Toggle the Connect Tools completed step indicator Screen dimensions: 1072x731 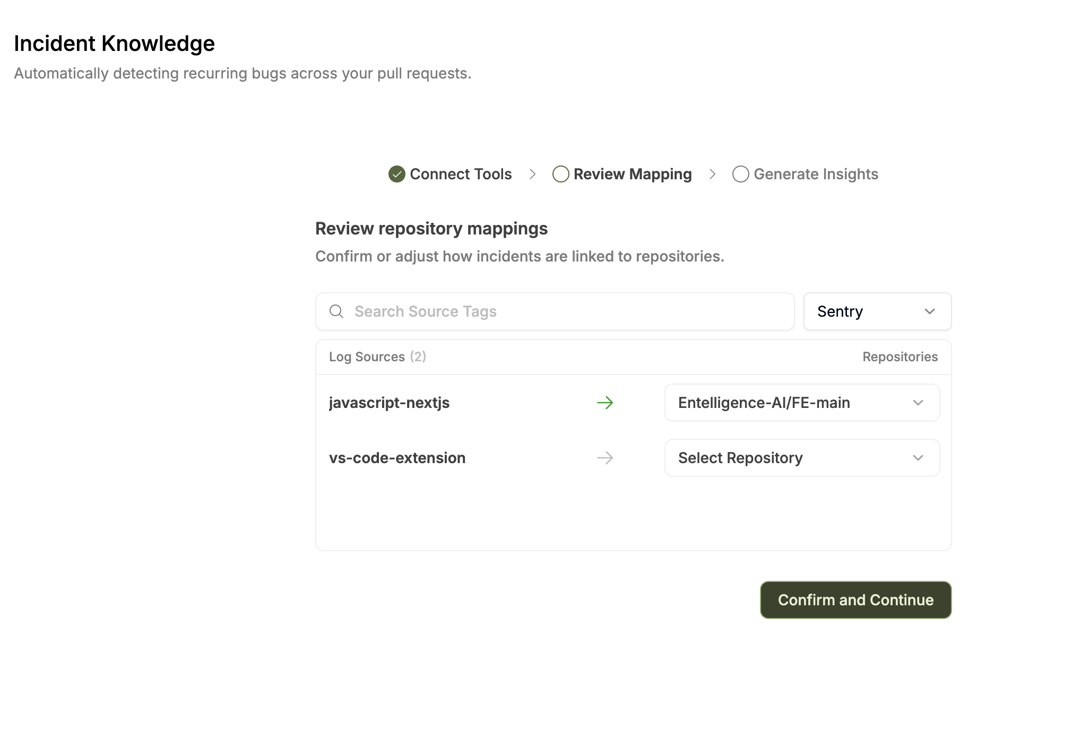pos(396,174)
